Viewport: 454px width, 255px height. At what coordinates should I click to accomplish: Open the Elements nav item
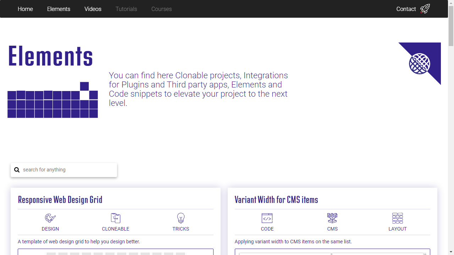tap(59, 9)
